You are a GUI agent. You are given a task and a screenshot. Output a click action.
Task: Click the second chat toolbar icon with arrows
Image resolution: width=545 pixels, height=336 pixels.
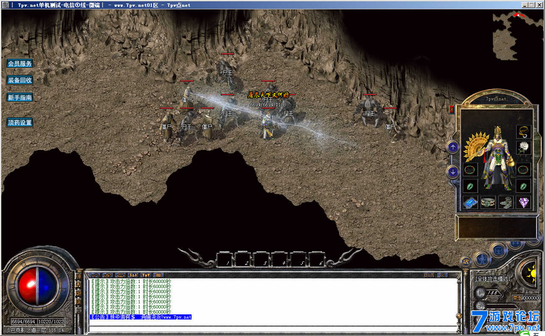click(x=108, y=275)
